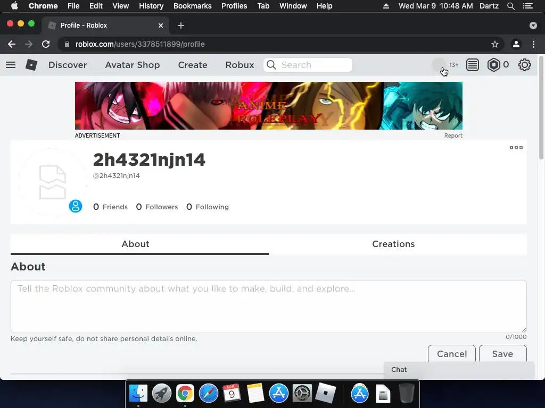Open the Chat panel

[x=459, y=370]
